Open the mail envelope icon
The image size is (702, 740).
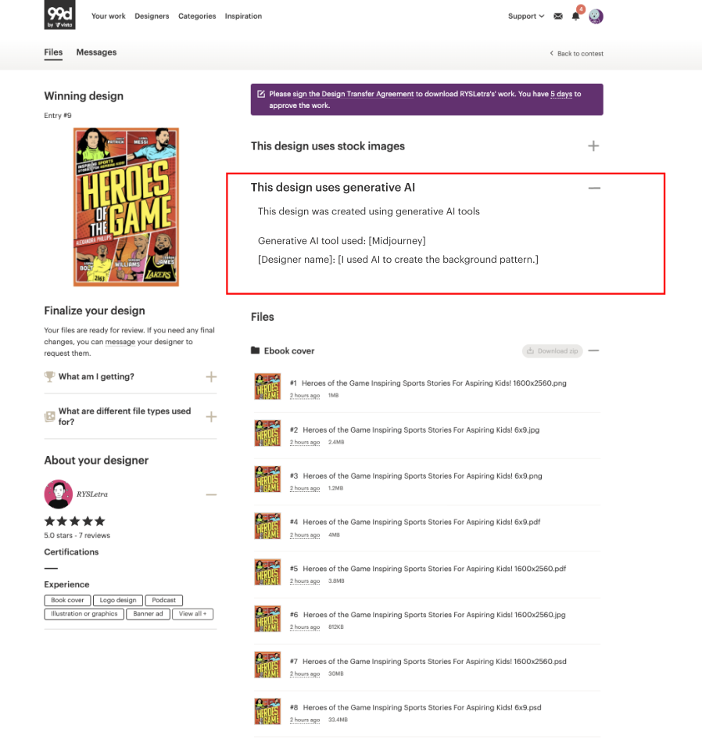[558, 16]
